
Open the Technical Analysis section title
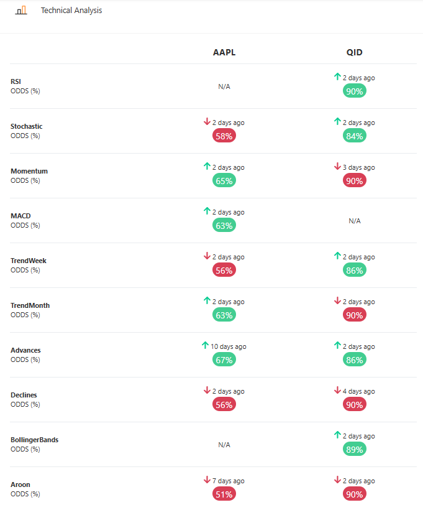point(71,11)
